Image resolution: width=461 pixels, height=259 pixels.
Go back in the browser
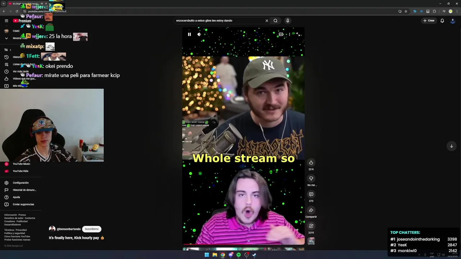coord(4,11)
